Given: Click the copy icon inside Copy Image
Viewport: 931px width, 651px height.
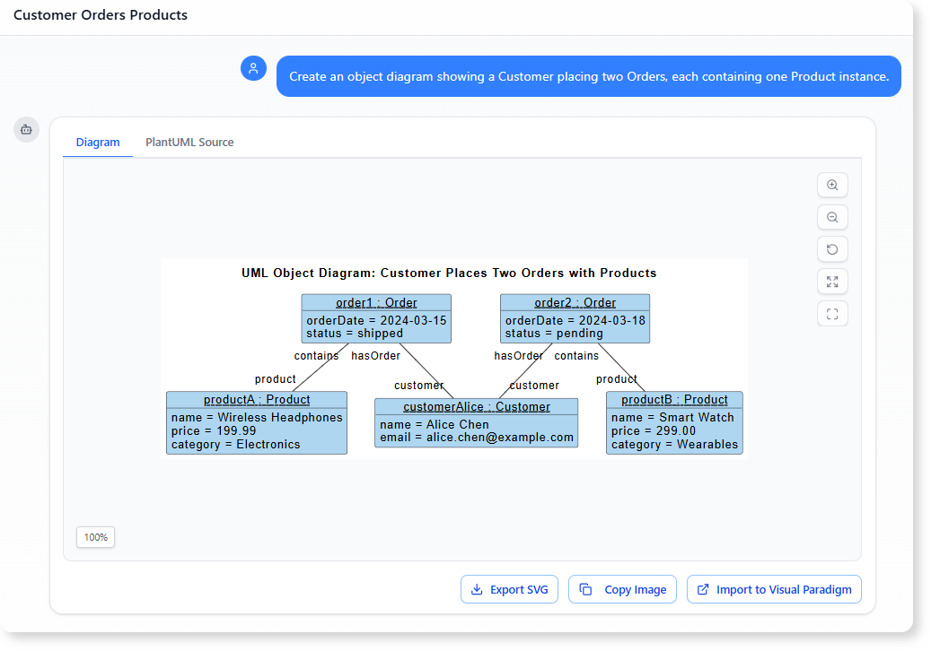Looking at the screenshot, I should tap(586, 589).
